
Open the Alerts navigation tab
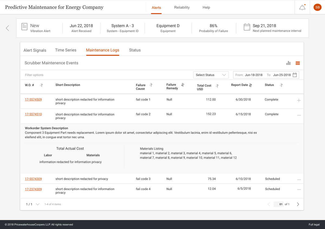point(156,8)
